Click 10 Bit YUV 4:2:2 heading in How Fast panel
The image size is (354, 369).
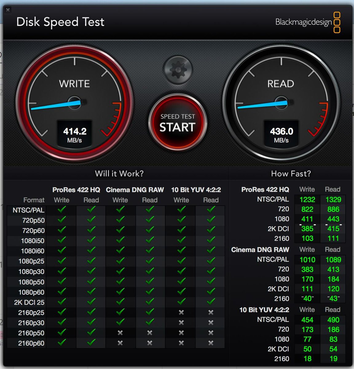pos(264,310)
